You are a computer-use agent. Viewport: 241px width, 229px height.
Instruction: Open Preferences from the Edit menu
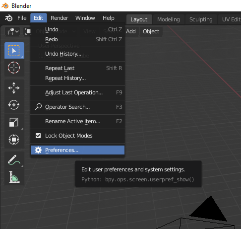pos(77,150)
